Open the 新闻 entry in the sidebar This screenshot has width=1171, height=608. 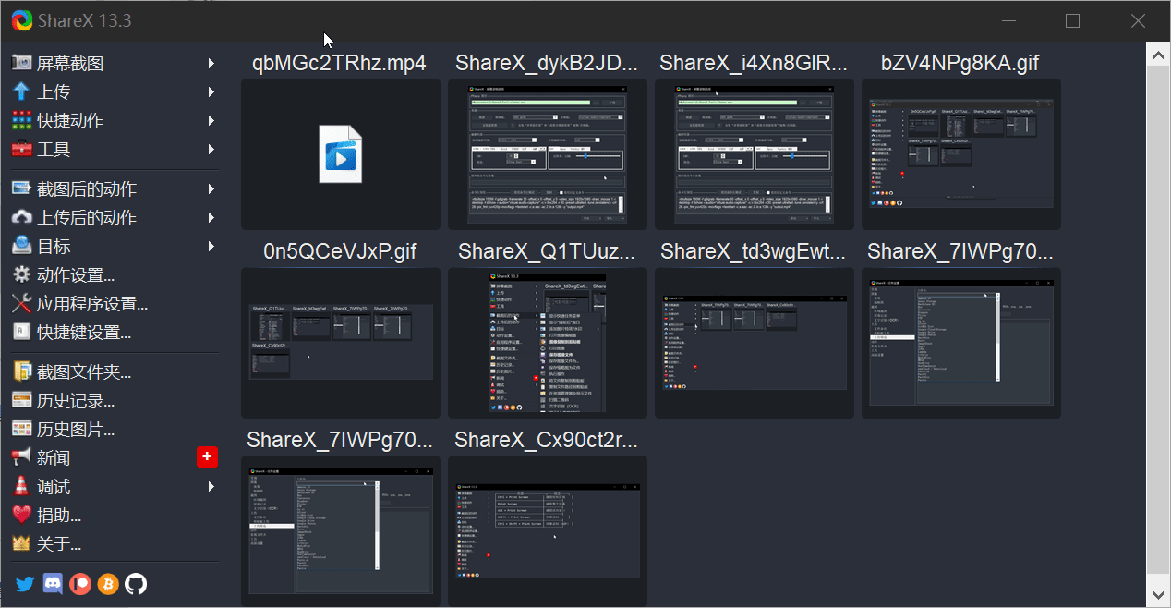(115, 457)
